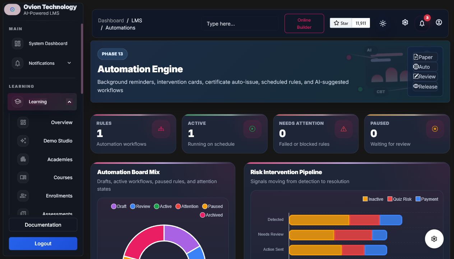Open Demo Studio from the sidebar
Screen dimensions: 454x259
point(58,141)
